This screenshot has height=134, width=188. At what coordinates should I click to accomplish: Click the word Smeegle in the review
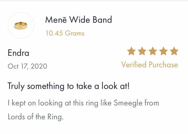pos(128,103)
